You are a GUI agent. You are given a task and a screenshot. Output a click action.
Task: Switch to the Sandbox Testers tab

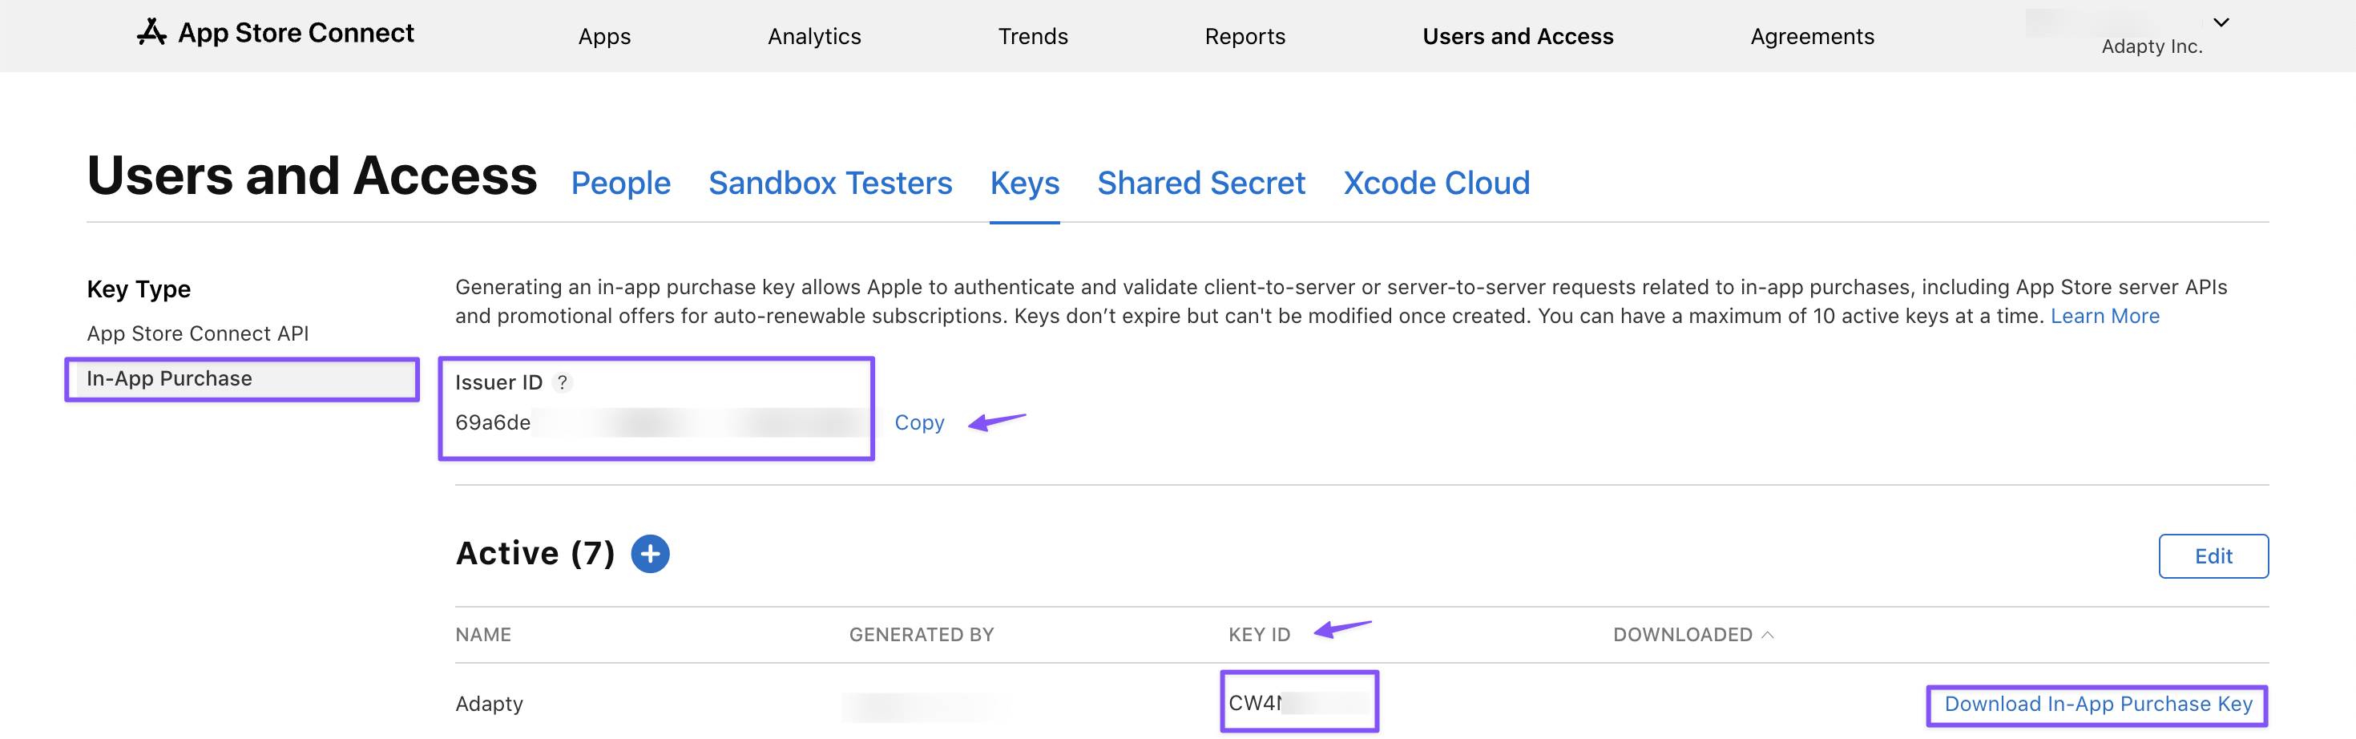pos(829,183)
